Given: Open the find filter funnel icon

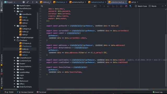Looking at the screenshot, I should point(130,6).
